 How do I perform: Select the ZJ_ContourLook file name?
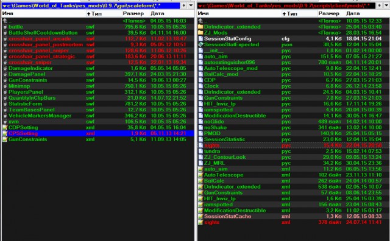coord(225,157)
